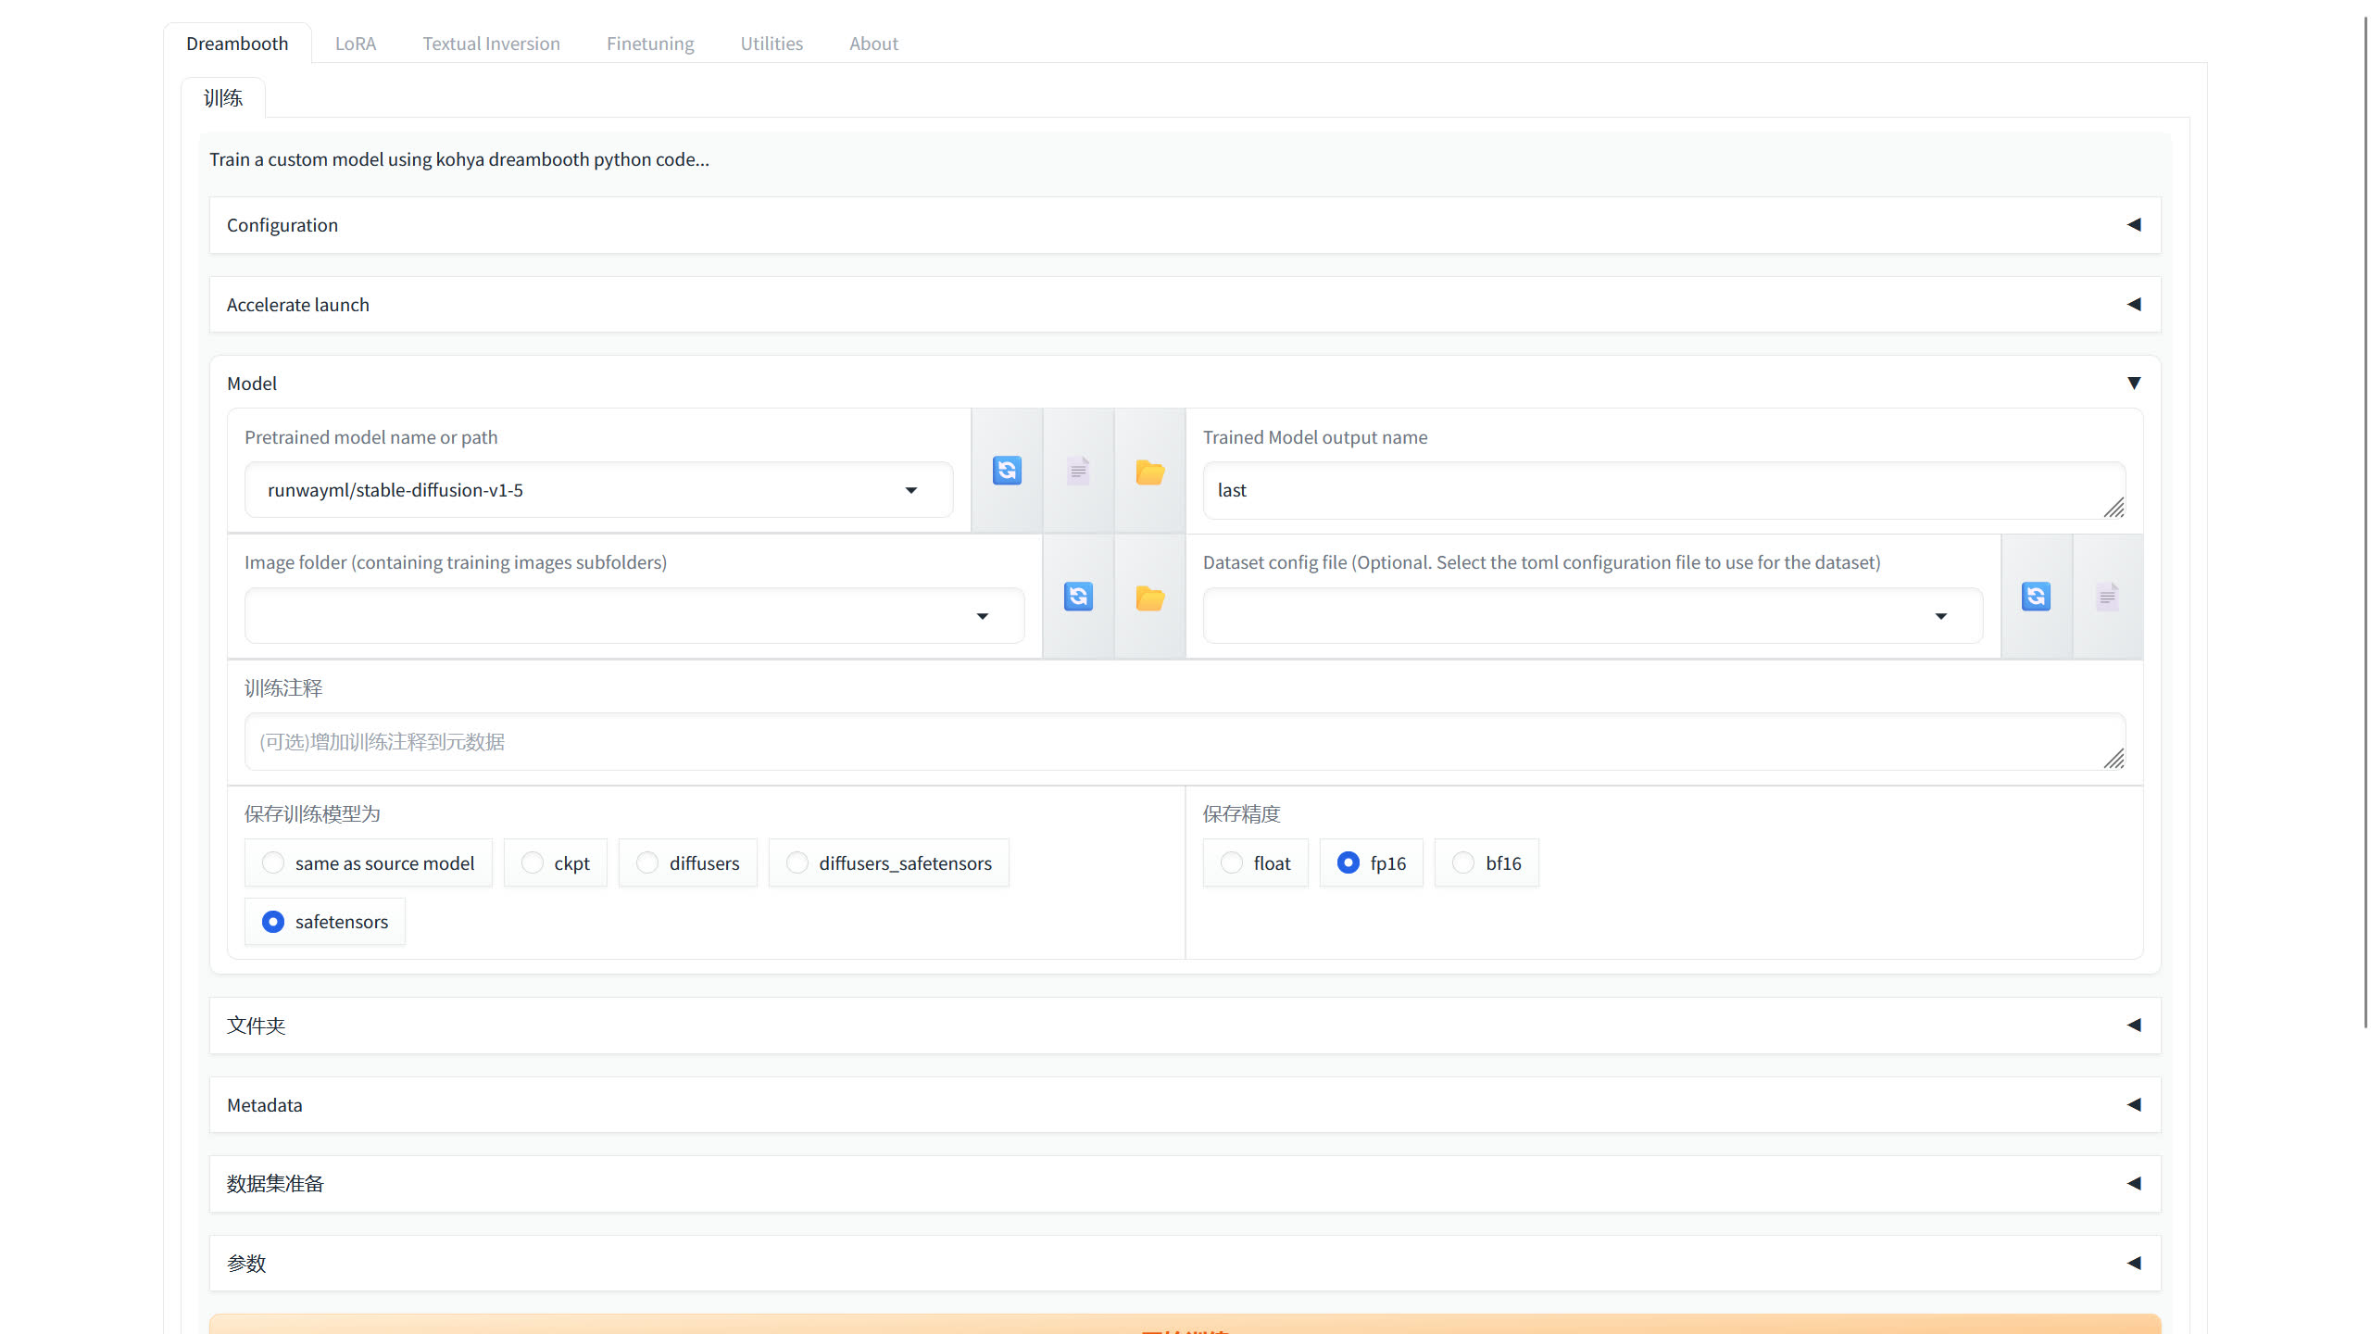Browse for training image folder

tap(1149, 597)
